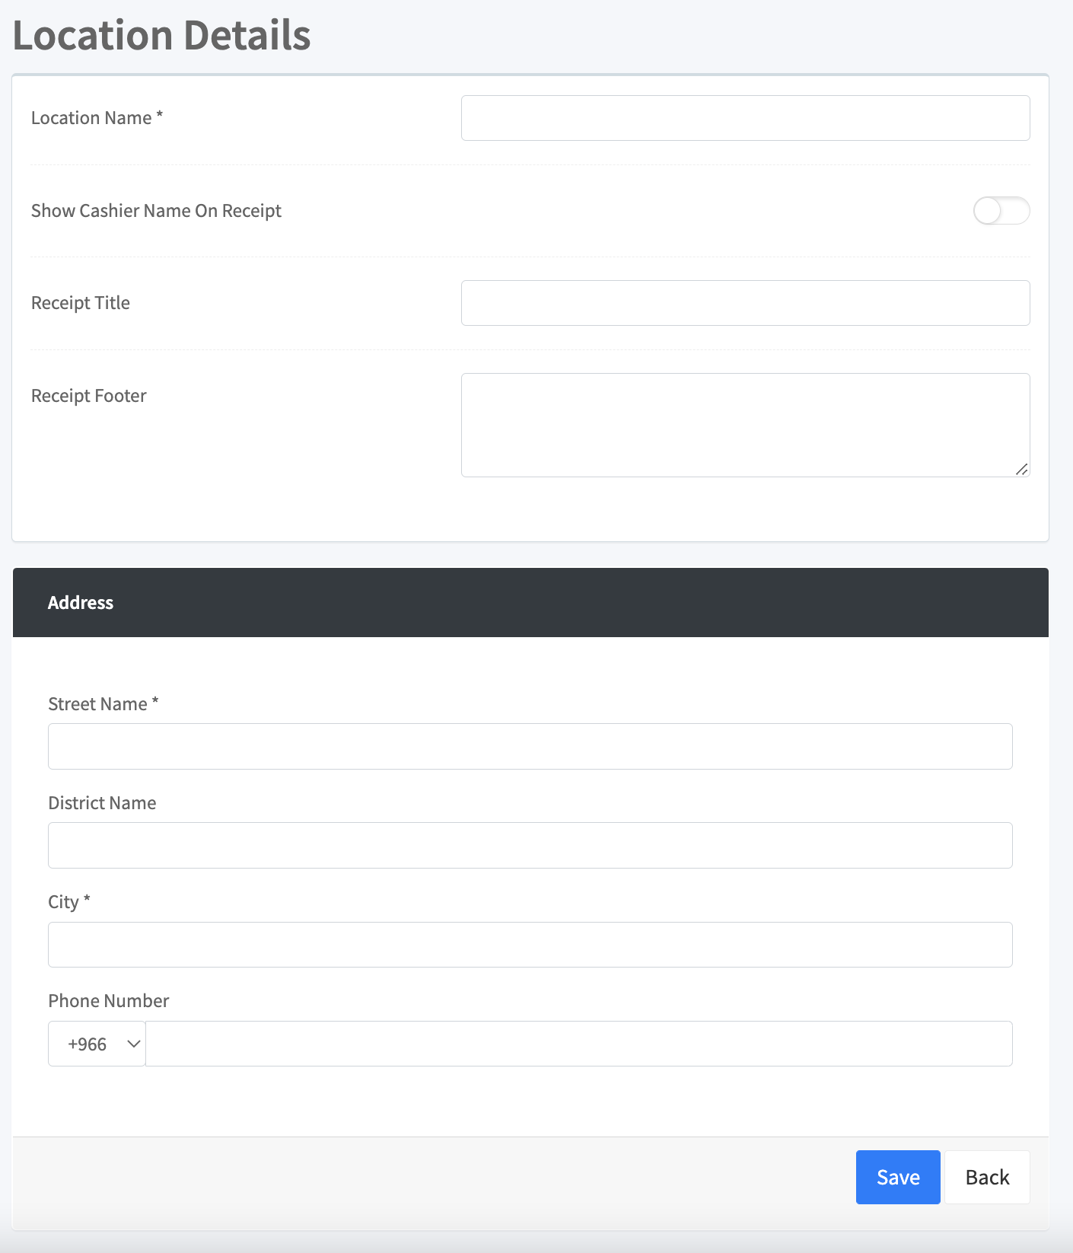Click the Address section header
The height and width of the screenshot is (1253, 1073).
click(81, 603)
